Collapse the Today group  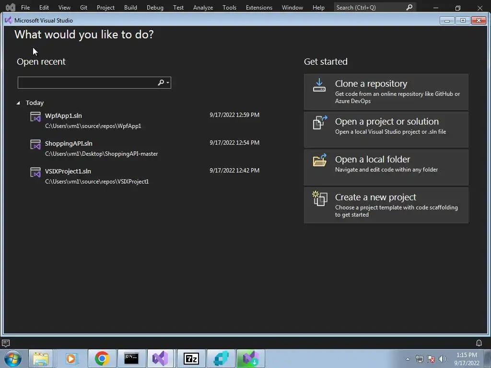click(18, 103)
